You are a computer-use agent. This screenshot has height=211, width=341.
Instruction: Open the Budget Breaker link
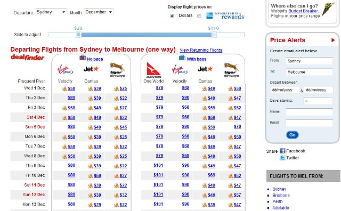tap(303, 11)
